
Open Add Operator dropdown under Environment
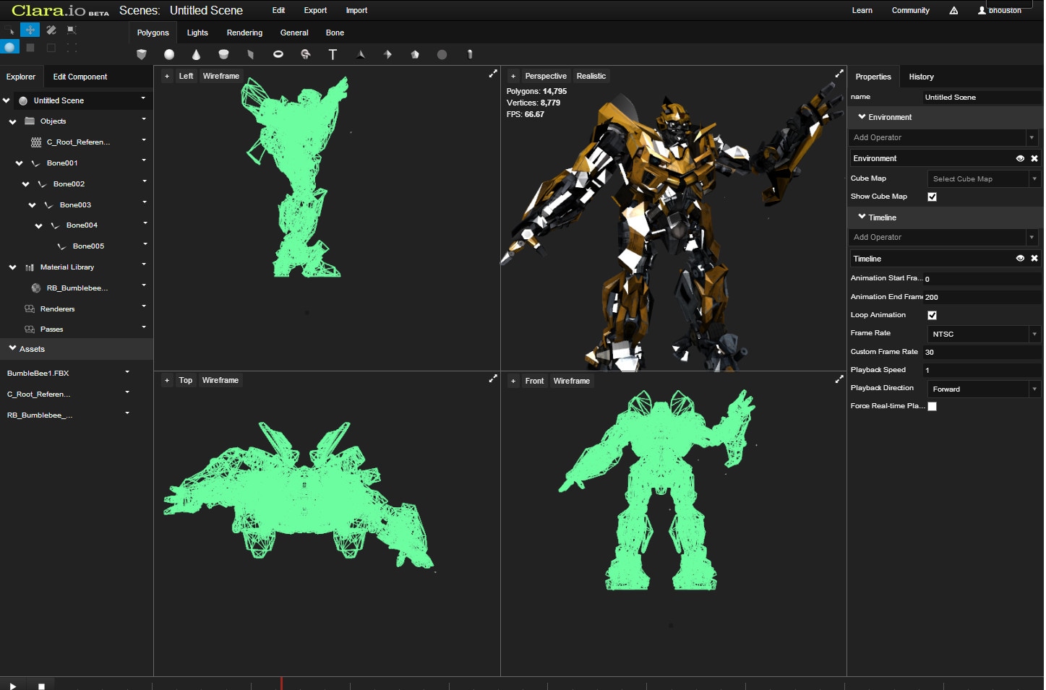[x=943, y=137]
